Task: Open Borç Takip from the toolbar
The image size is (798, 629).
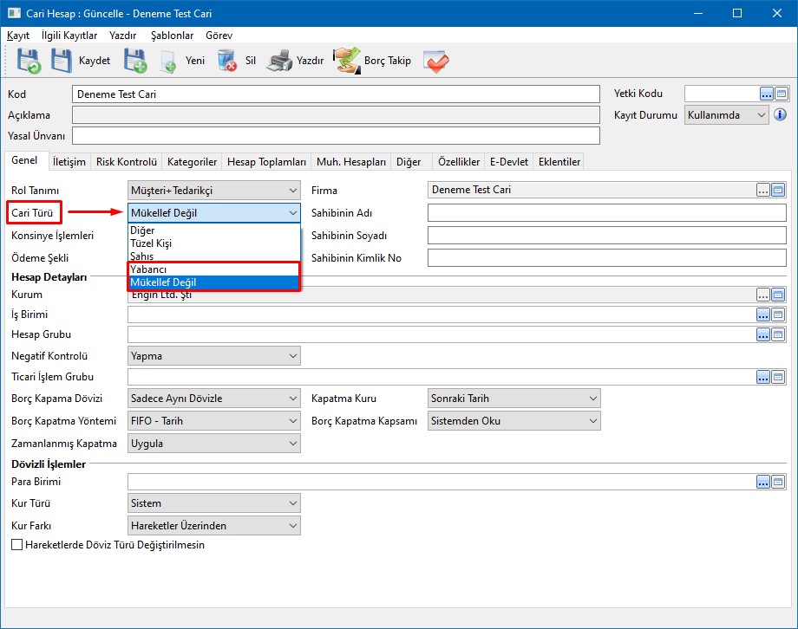Action: point(348,61)
